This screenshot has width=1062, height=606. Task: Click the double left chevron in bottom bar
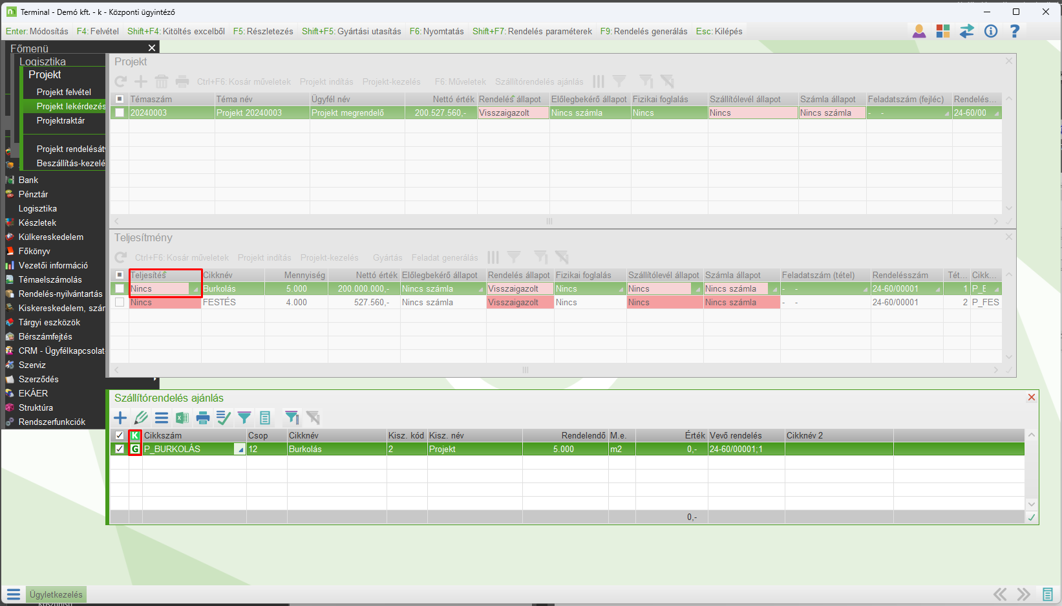1000,594
